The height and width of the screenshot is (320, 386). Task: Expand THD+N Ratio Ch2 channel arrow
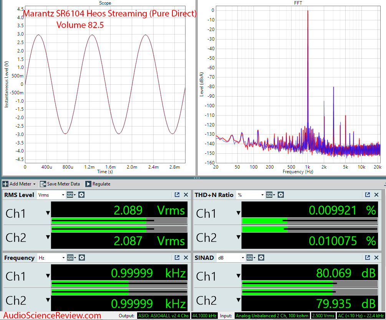pos(238,237)
